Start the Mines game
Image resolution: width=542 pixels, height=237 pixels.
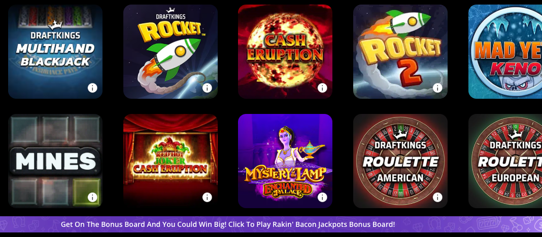click(55, 161)
